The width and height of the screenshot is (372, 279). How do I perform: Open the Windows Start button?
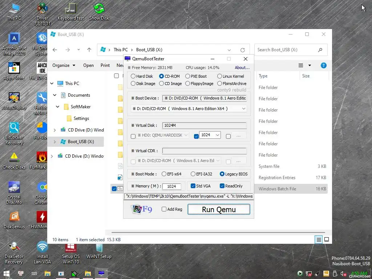[7, 274]
